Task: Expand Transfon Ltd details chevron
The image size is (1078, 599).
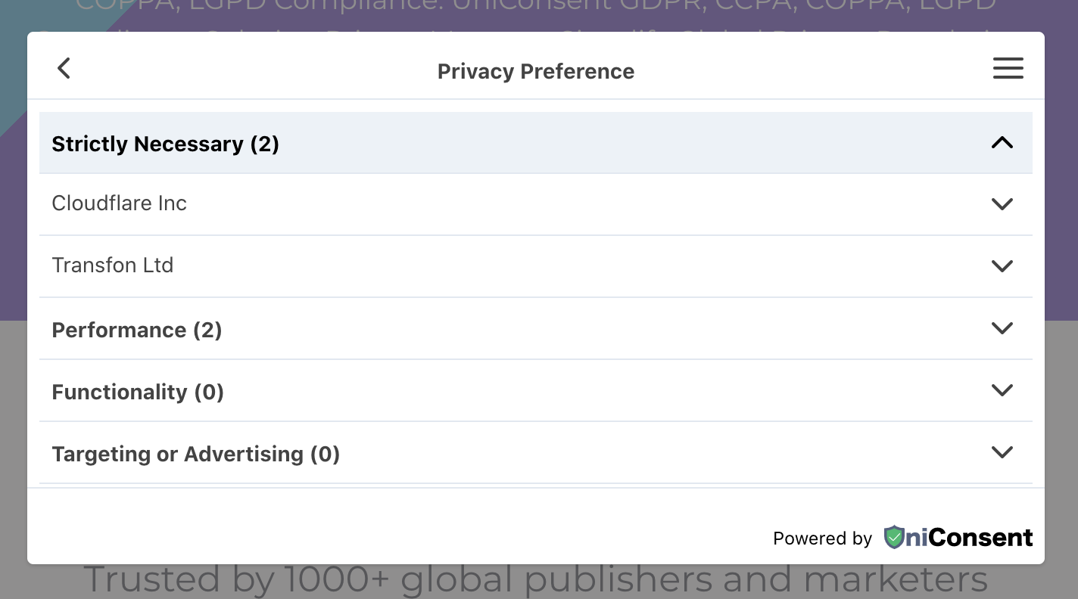Action: point(1002,266)
